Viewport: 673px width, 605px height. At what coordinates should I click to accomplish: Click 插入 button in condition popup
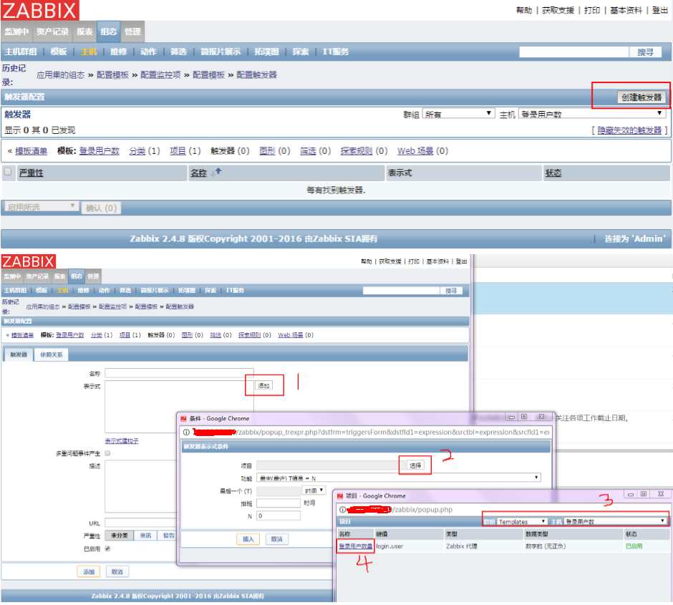click(248, 539)
